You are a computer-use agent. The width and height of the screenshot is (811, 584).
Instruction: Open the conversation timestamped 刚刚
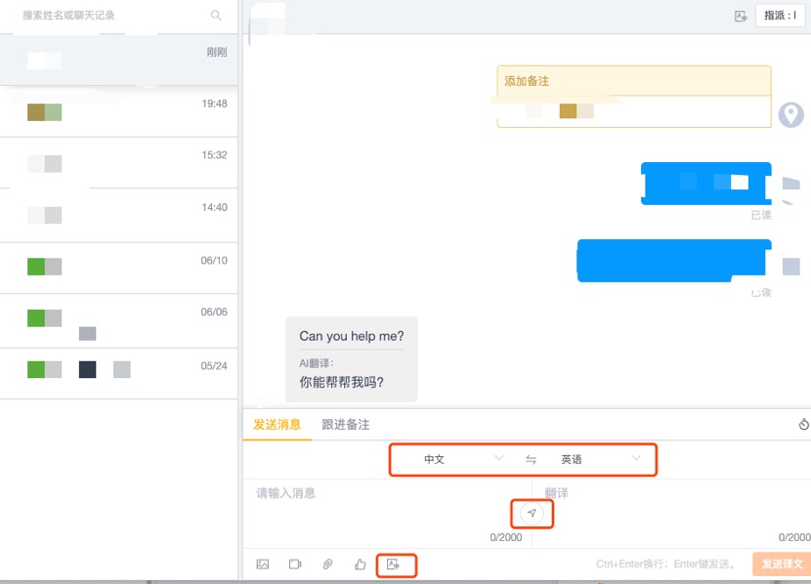tap(118, 60)
